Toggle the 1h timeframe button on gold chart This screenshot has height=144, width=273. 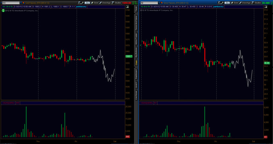[87, 3]
